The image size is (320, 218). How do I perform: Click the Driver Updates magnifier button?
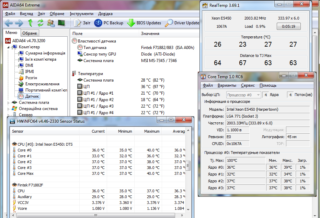point(182,23)
